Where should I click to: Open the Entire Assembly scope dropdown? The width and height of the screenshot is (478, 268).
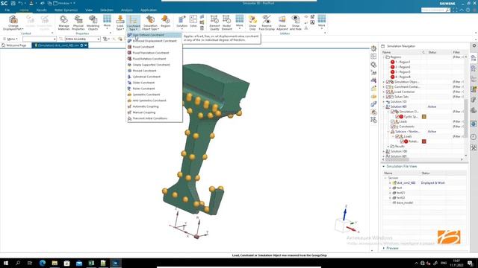pyautogui.click(x=82, y=39)
